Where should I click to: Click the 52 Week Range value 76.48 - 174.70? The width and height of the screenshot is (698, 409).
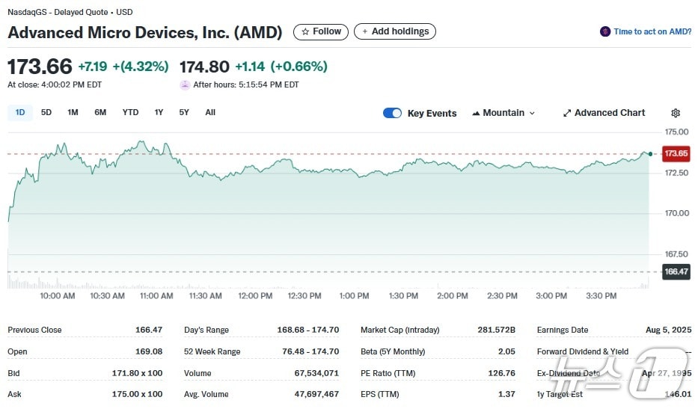(310, 351)
